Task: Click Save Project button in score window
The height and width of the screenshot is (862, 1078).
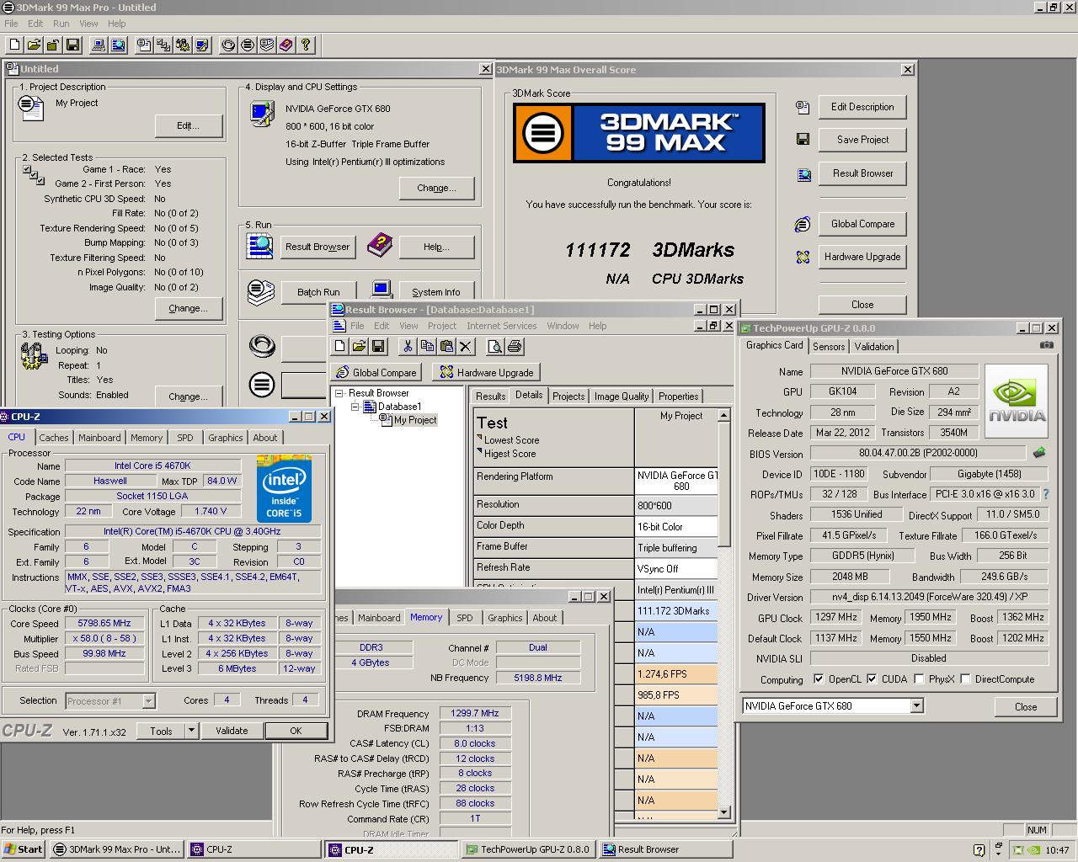Action: (x=862, y=140)
